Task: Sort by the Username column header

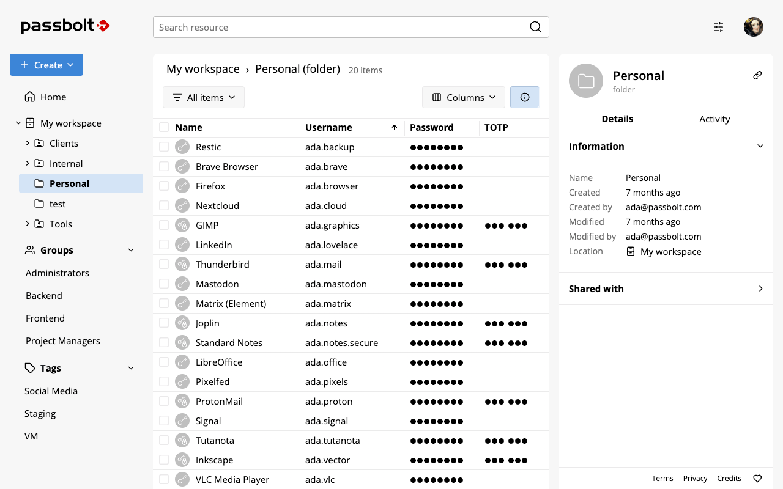Action: point(328,127)
